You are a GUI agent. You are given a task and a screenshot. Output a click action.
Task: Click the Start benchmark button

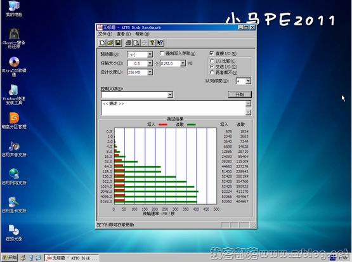[240, 95]
